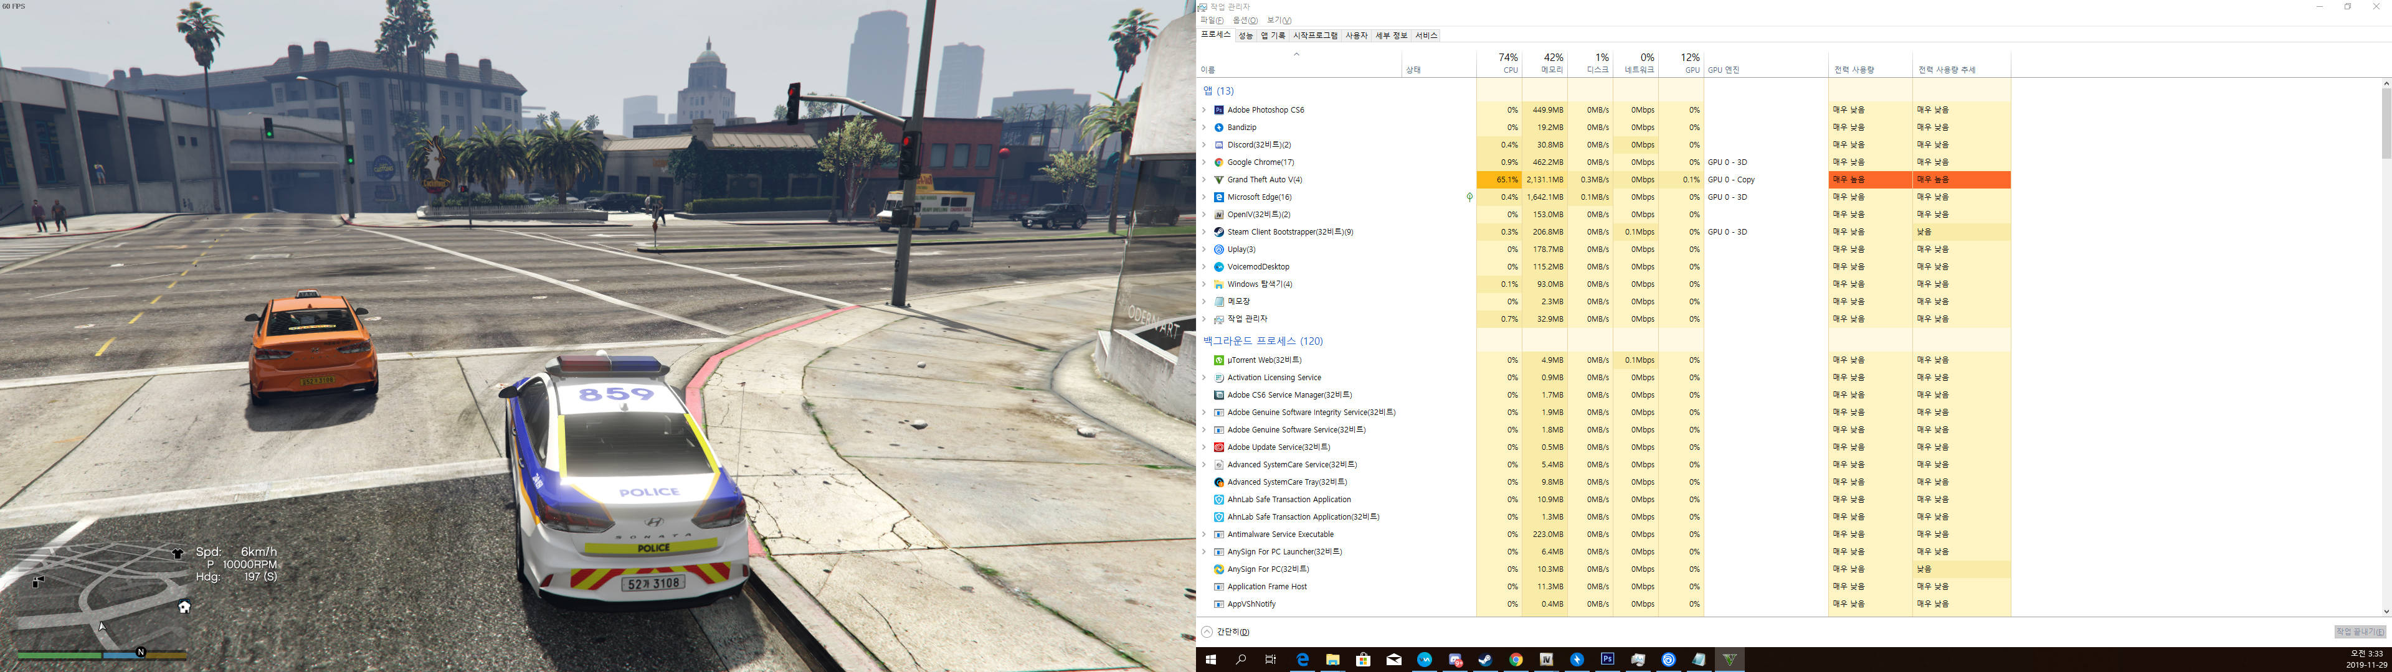This screenshot has height=672, width=2392.
Task: Open Photoshop from the taskbar
Action: (1607, 659)
